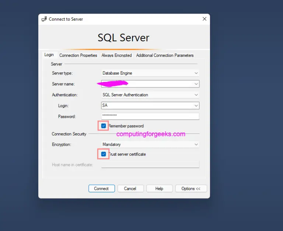Viewport: 283px width, 231px height.
Task: Open the Server name dropdown list
Action: click(x=196, y=84)
